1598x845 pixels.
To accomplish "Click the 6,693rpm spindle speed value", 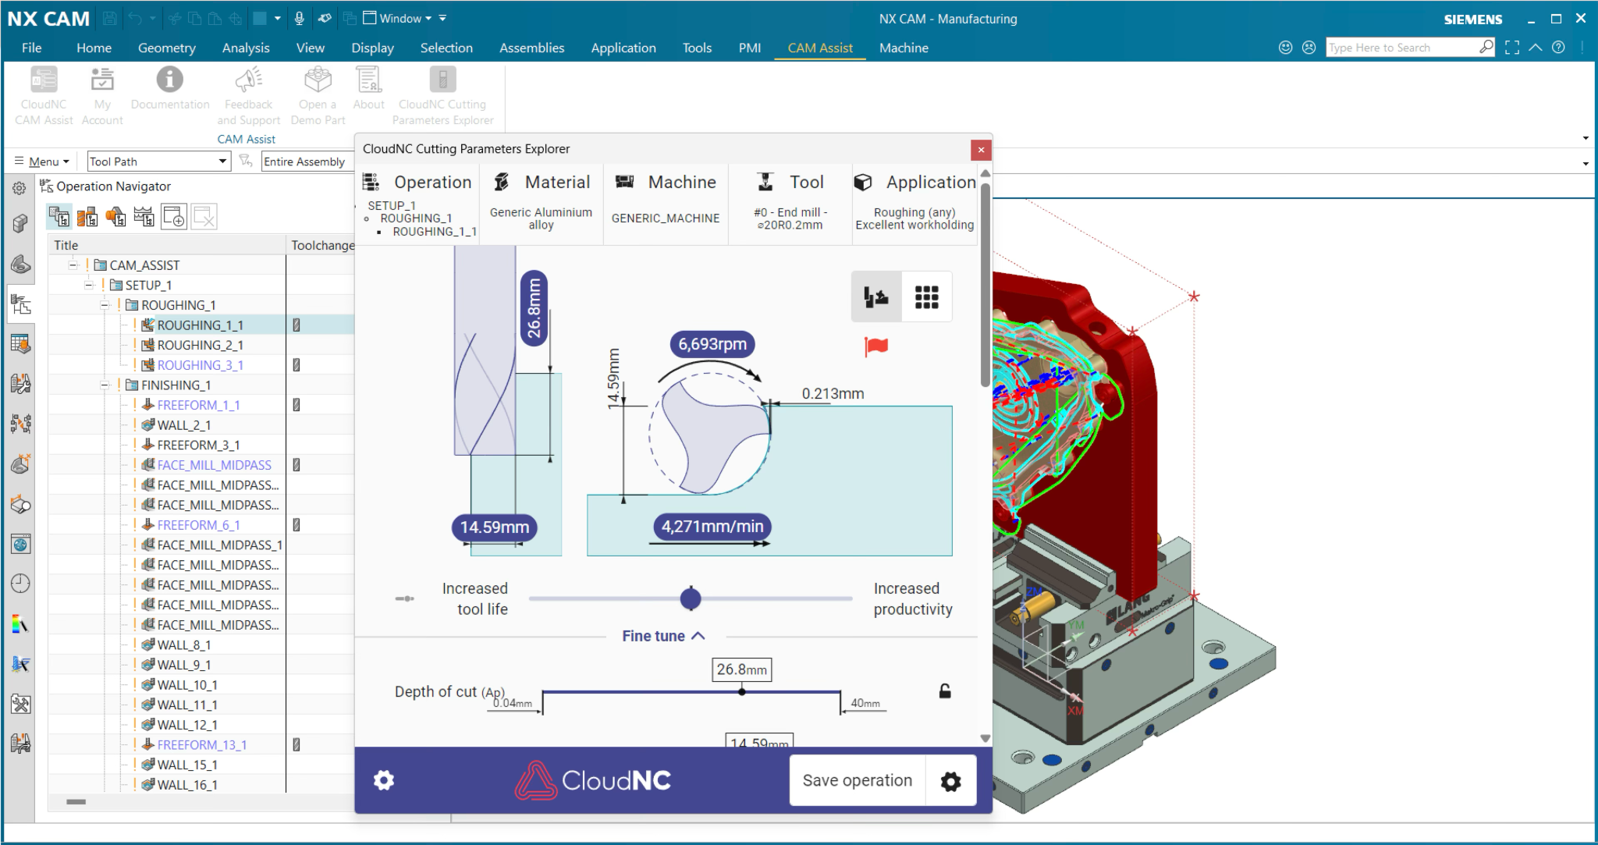I will (x=712, y=344).
